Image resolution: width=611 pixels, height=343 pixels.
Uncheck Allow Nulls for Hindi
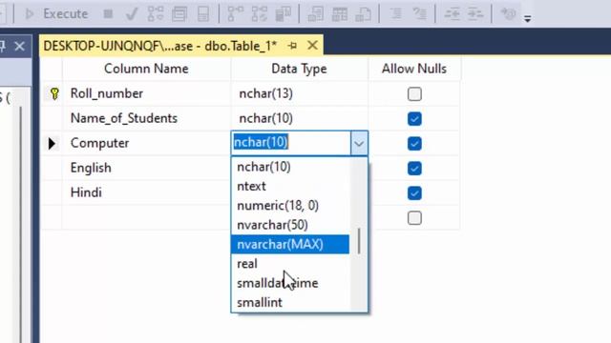(x=414, y=192)
